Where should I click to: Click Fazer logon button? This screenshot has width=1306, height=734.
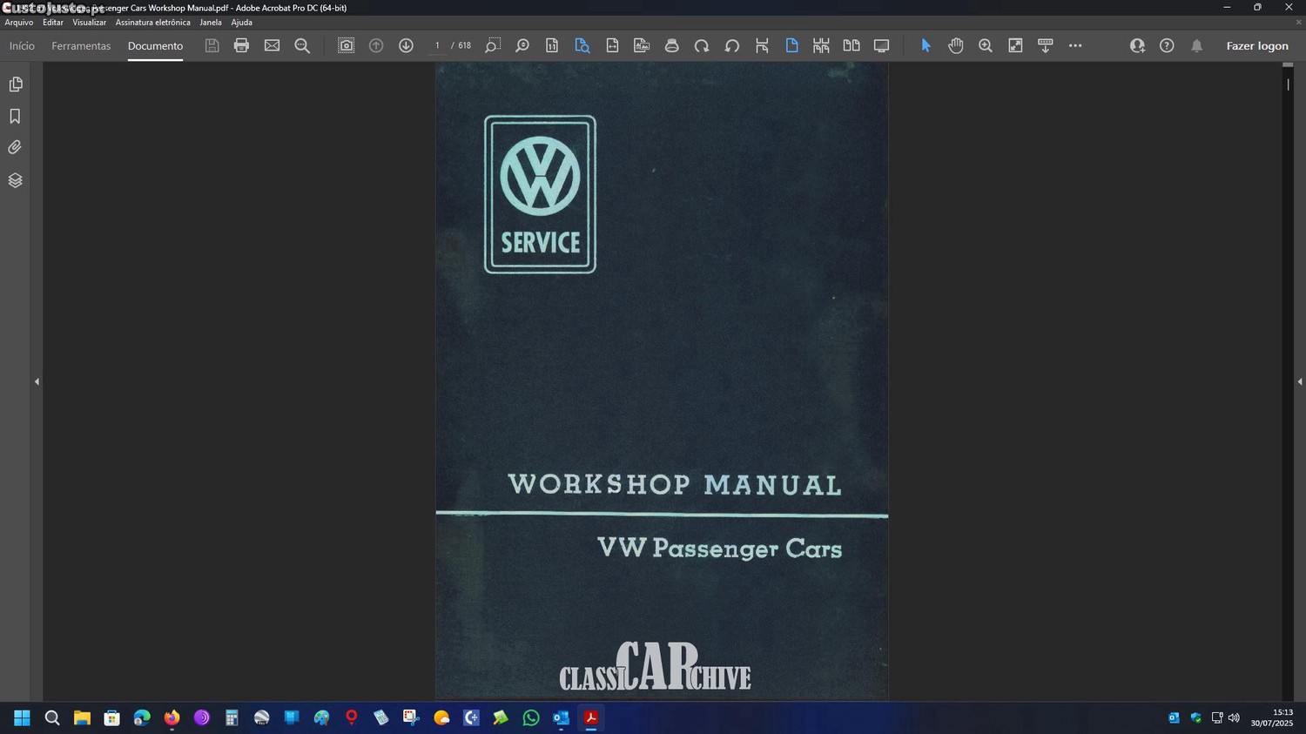pyautogui.click(x=1256, y=46)
